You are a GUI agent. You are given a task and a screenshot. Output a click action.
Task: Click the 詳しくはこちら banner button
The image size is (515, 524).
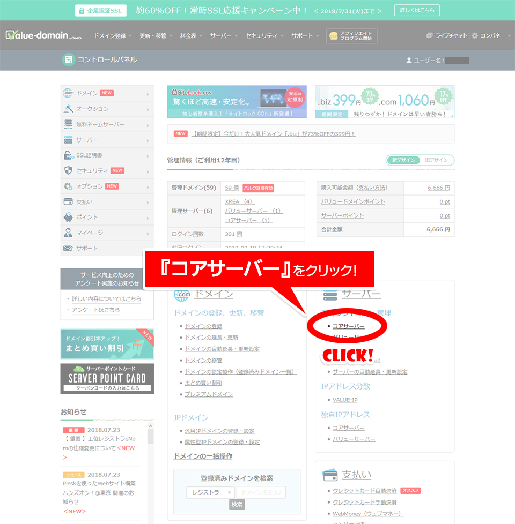pos(417,10)
